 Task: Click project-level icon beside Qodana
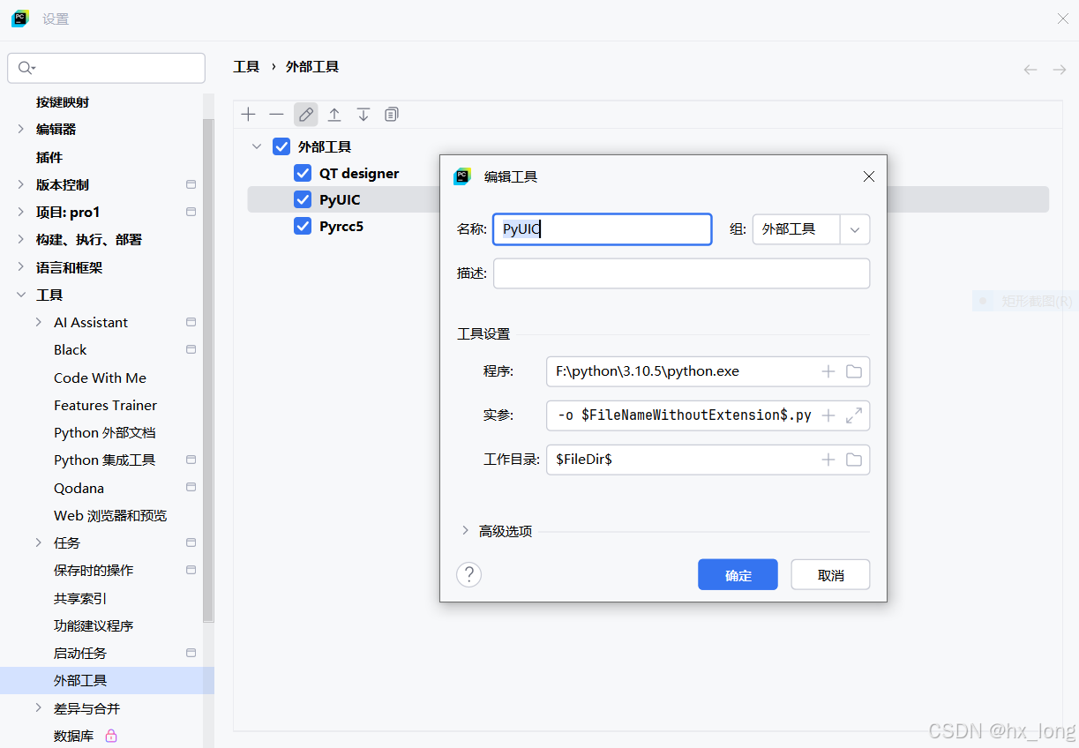191,487
